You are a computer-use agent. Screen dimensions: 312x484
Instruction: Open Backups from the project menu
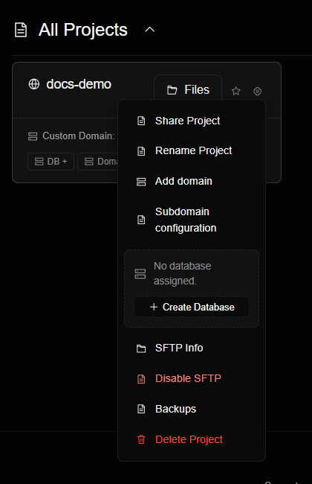[x=192, y=409]
